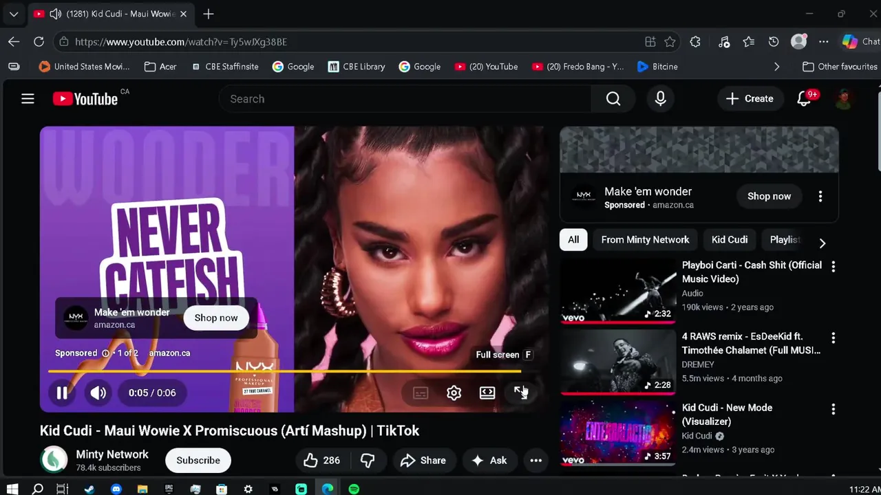Select the Kid Cudi chip
Viewport: 881px width, 495px height.
730,240
